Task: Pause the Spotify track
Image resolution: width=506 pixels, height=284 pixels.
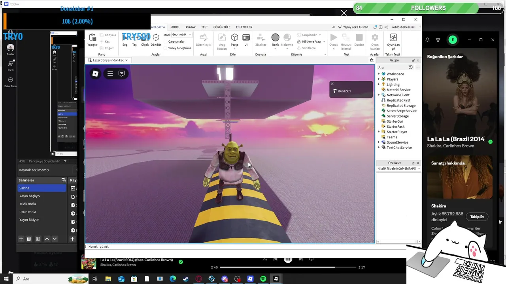Action: [288, 260]
